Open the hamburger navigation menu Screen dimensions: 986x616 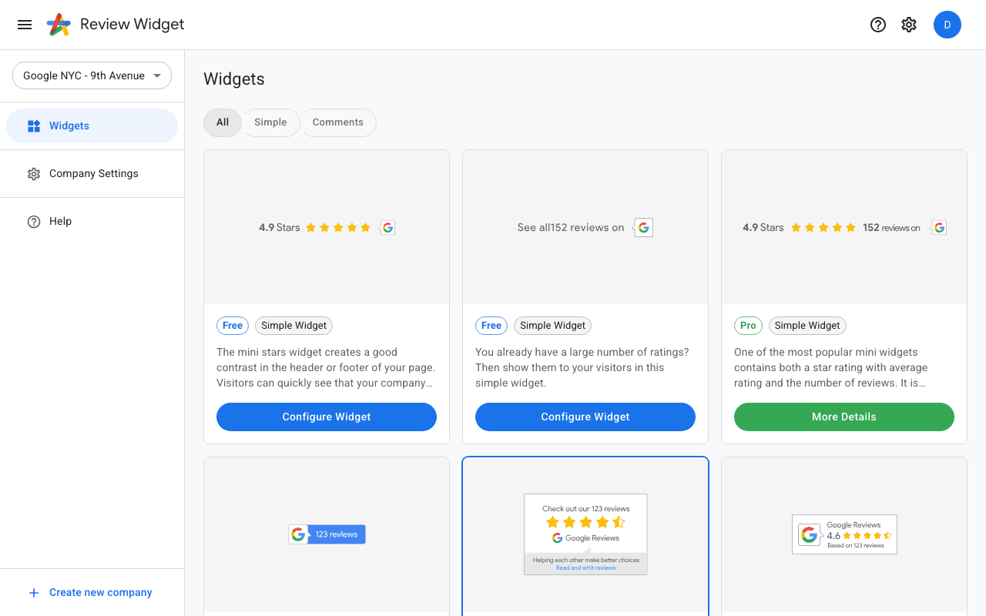coord(25,25)
